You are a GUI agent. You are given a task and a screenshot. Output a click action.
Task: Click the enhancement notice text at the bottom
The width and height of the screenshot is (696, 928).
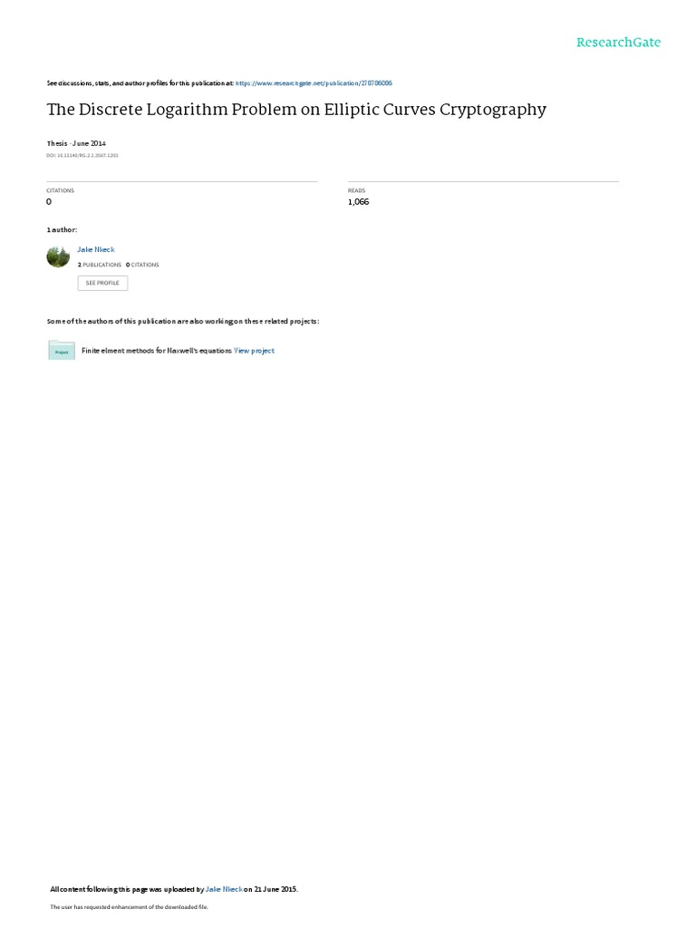(x=129, y=906)
